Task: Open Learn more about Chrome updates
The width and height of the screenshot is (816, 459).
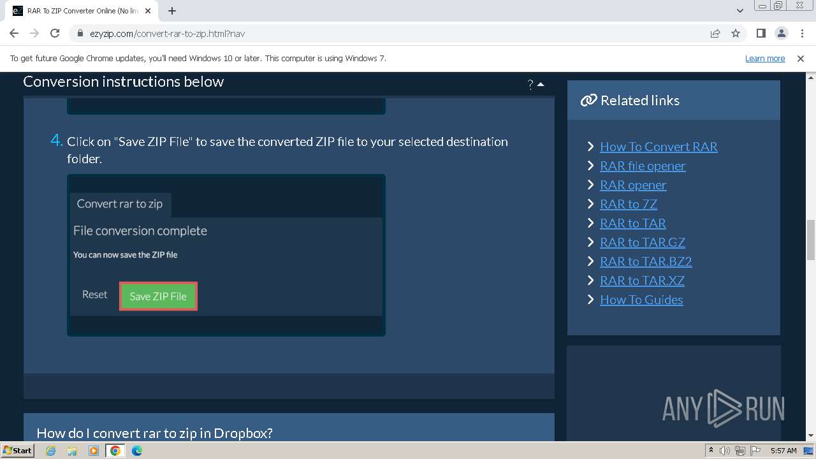Action: click(x=765, y=58)
